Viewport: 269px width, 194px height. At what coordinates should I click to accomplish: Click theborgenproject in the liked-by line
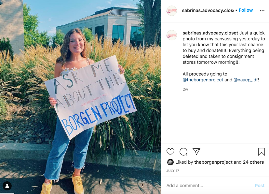click(213, 162)
